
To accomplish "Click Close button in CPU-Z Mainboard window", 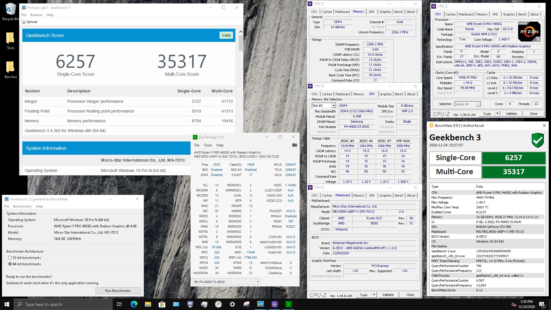I will click(x=410, y=295).
